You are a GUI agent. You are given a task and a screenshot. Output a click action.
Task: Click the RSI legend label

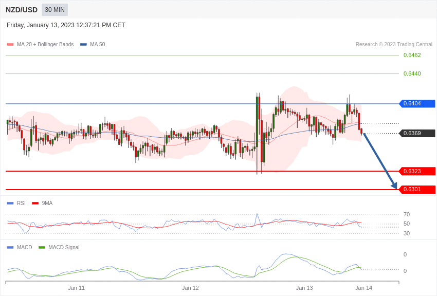pyautogui.click(x=21, y=203)
